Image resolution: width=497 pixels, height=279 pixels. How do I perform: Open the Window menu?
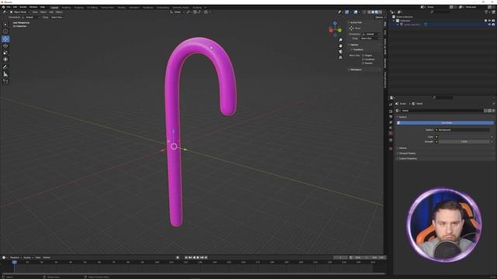(33, 7)
